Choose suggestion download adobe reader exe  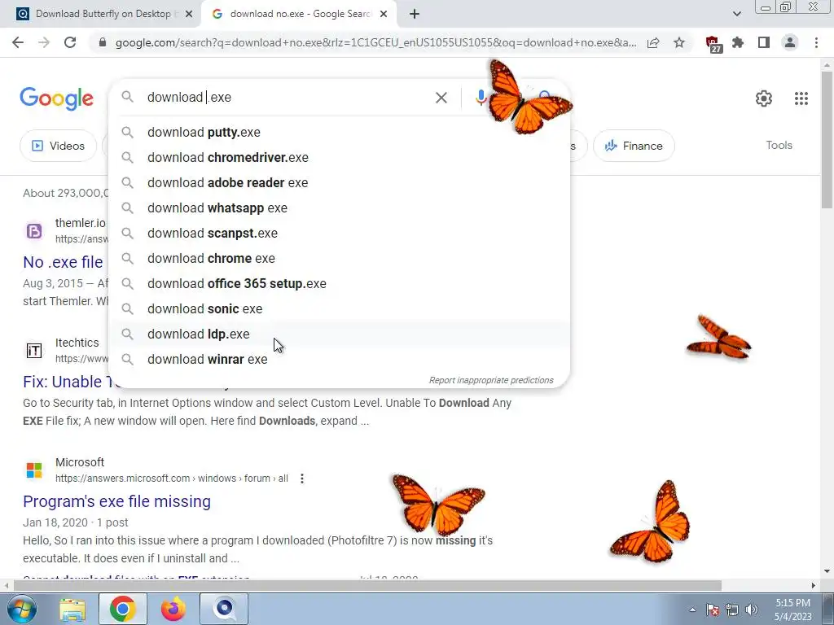pyautogui.click(x=339, y=183)
